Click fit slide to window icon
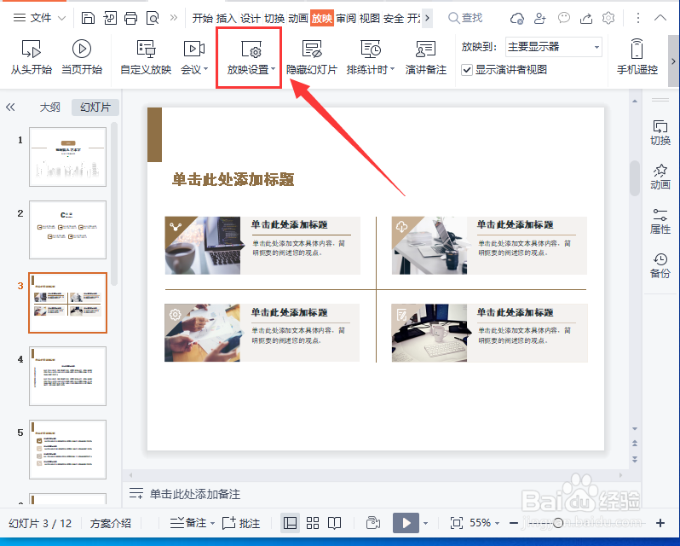680x546 pixels. [457, 523]
